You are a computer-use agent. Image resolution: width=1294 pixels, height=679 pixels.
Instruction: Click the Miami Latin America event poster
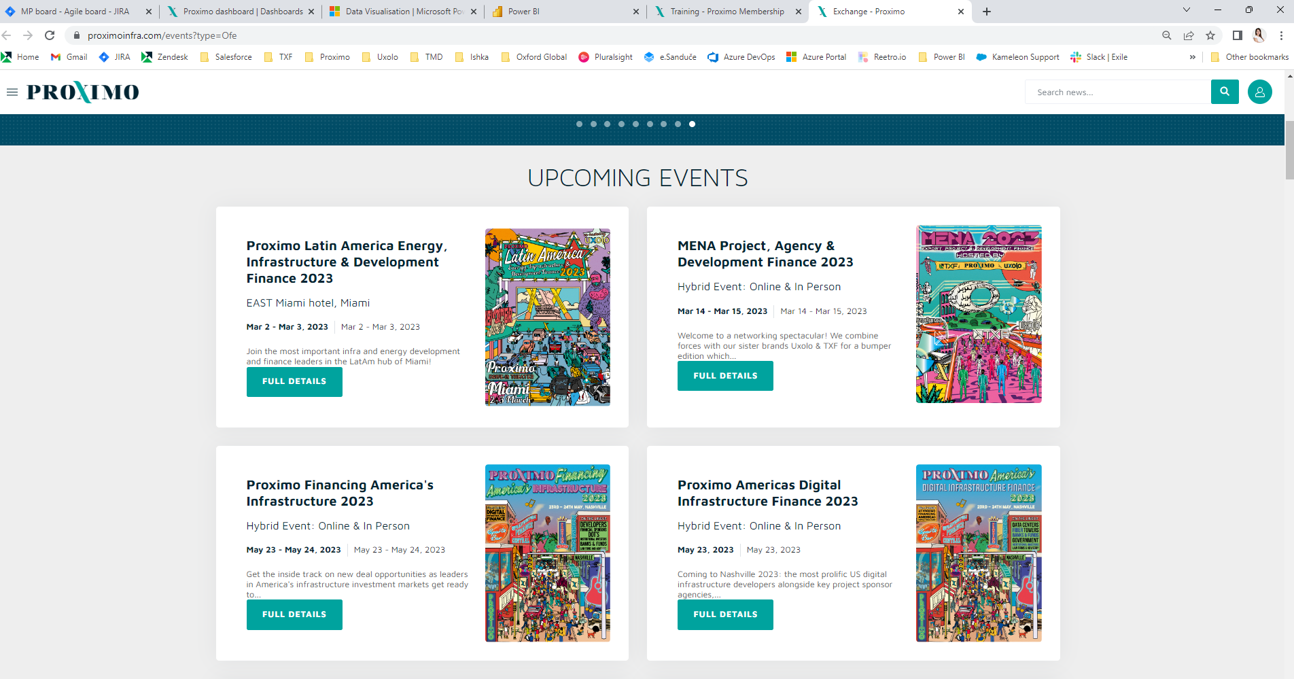click(548, 317)
